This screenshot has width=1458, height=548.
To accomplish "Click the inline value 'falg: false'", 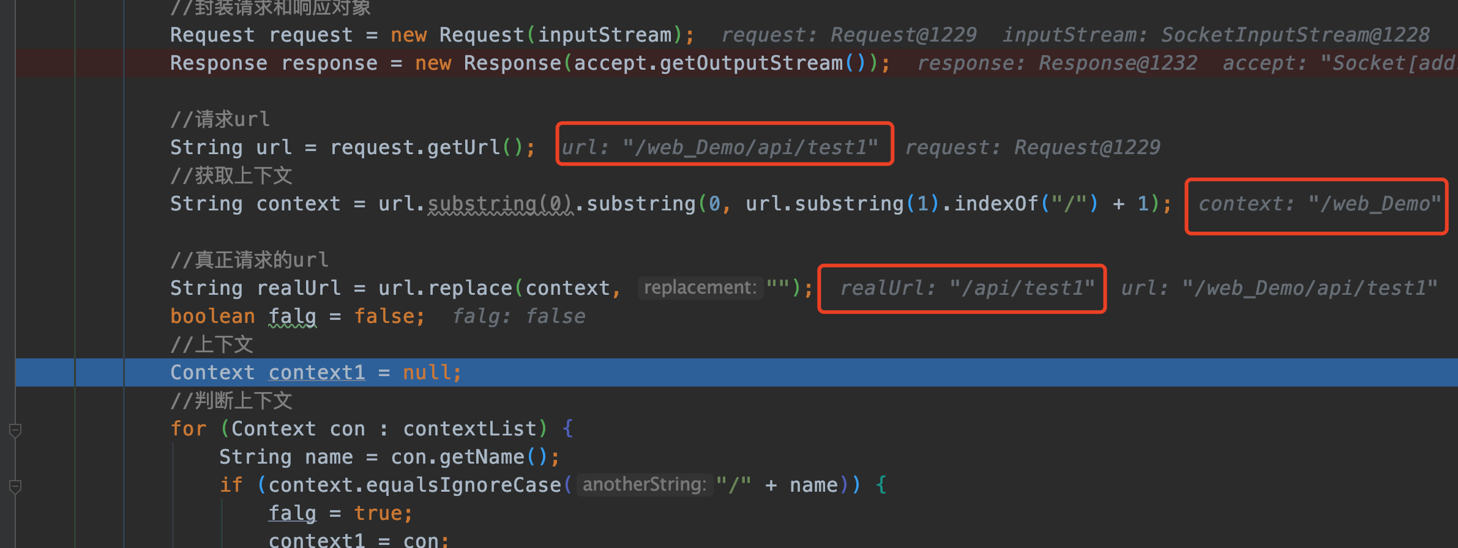I will click(x=519, y=316).
